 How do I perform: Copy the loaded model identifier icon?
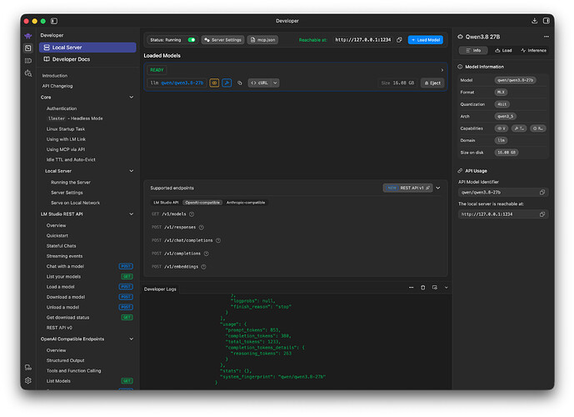coord(240,83)
